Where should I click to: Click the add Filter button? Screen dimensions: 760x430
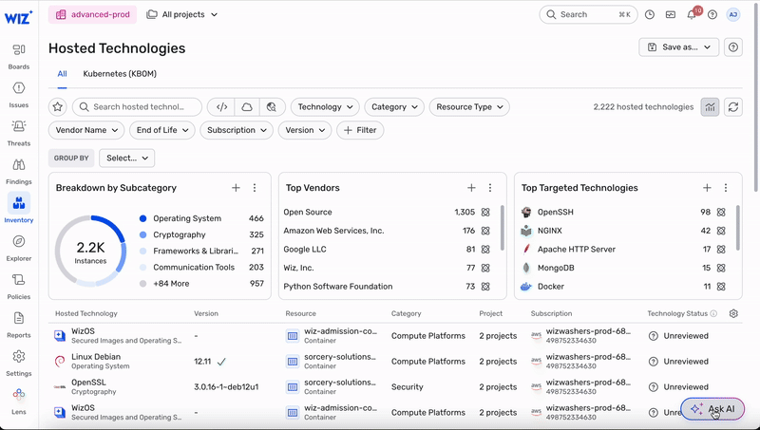(x=360, y=130)
